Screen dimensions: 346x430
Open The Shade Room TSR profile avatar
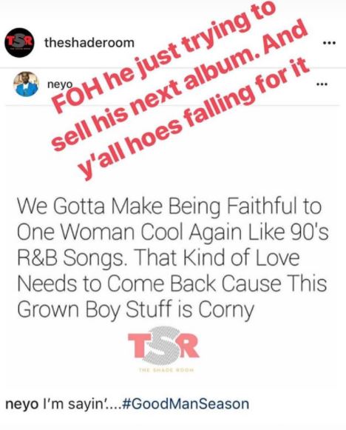tap(19, 42)
